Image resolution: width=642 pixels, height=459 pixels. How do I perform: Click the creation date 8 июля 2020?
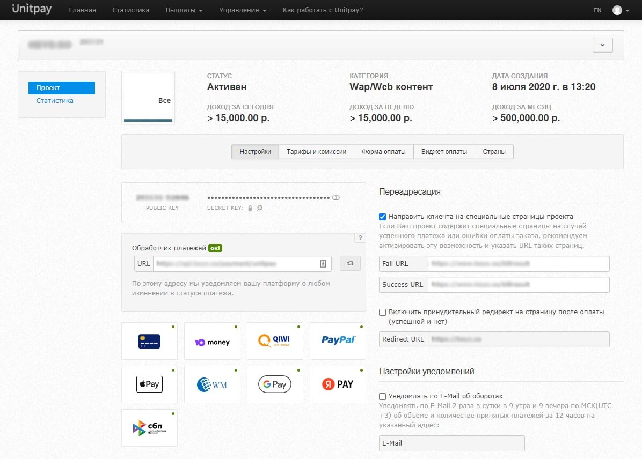click(544, 87)
